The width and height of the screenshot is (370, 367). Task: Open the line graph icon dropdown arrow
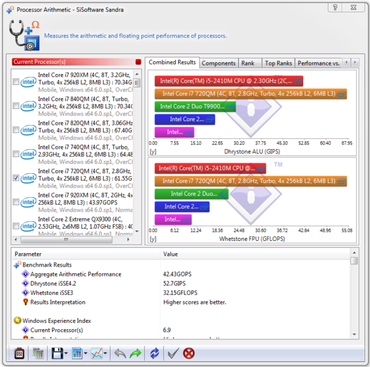click(105, 354)
